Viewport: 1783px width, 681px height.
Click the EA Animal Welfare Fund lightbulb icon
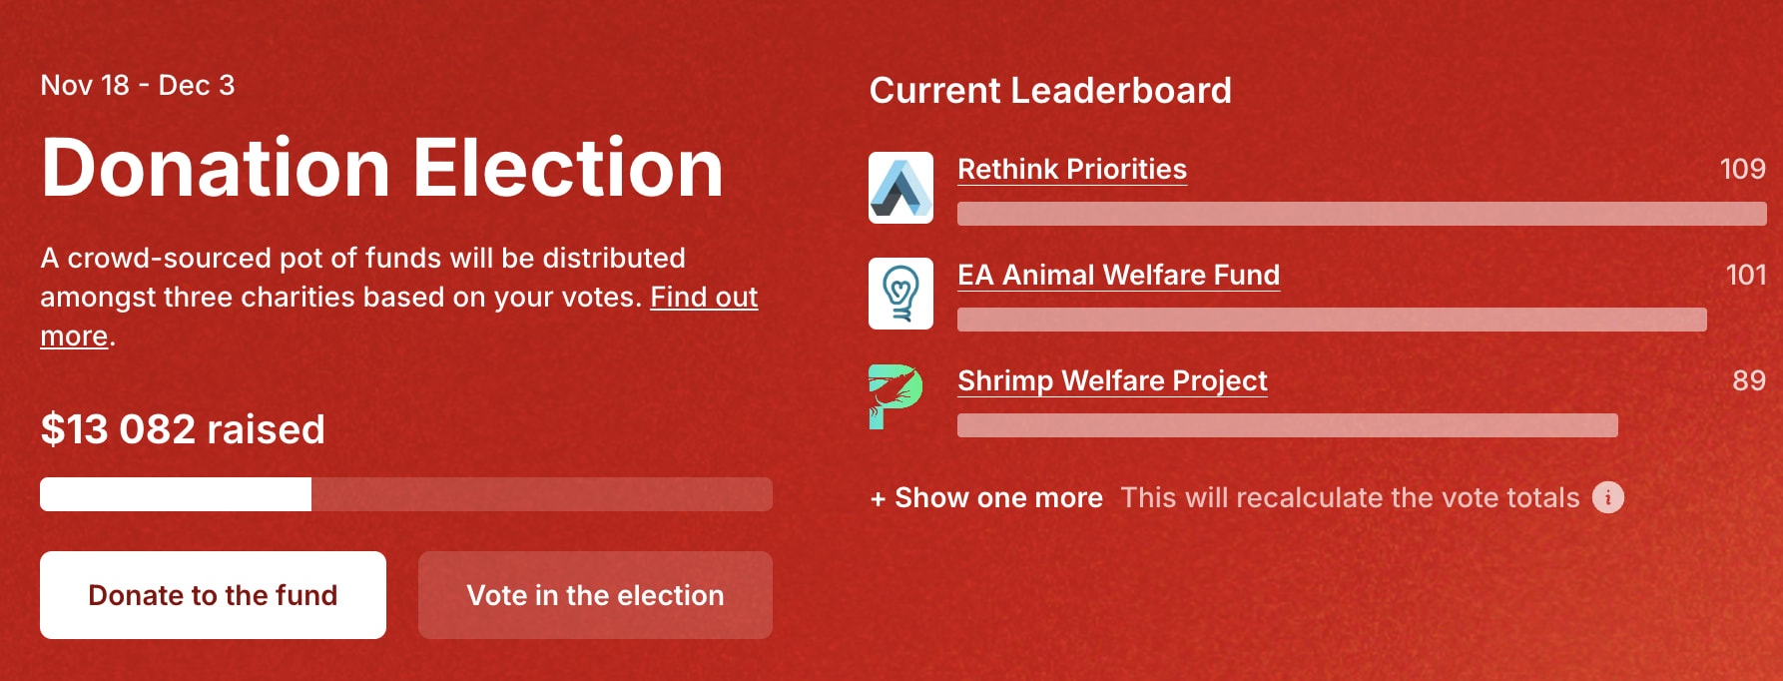click(x=900, y=294)
